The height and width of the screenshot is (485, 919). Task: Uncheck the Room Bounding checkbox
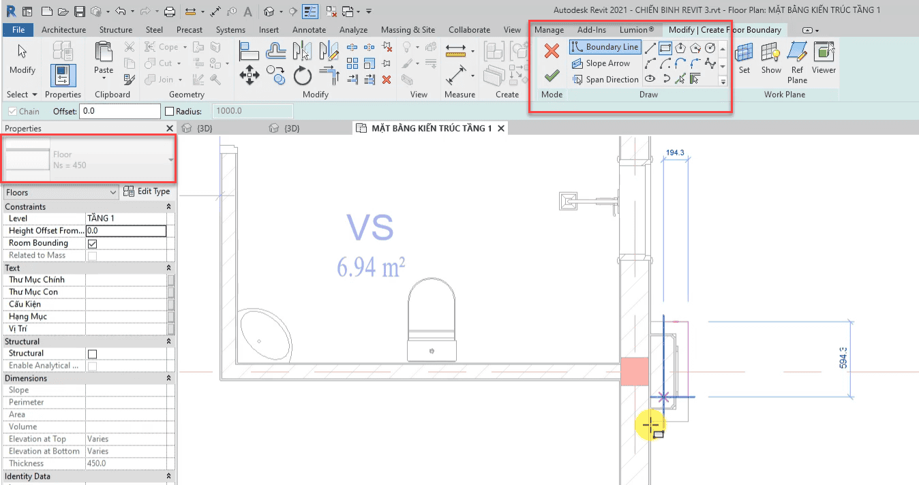pos(93,243)
